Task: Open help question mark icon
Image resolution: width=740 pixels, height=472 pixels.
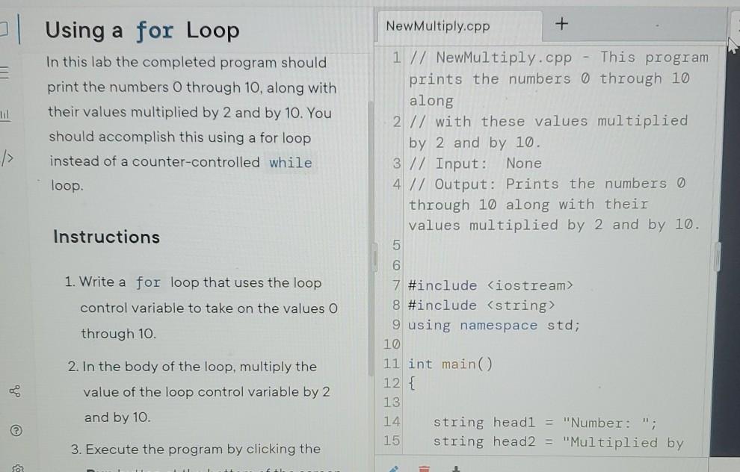Action: 16,430
